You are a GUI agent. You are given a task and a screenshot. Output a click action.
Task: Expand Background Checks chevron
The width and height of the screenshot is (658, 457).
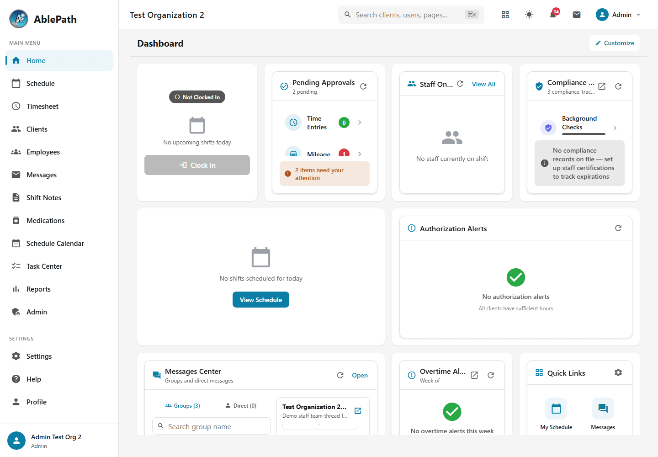(x=615, y=128)
